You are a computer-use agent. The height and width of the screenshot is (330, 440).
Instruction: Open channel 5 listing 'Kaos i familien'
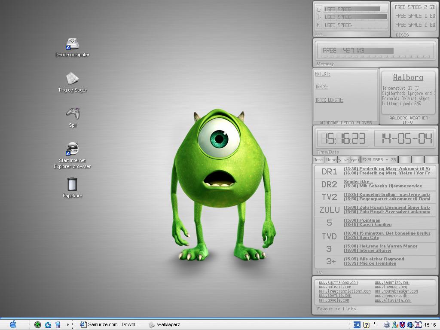[x=368, y=225]
